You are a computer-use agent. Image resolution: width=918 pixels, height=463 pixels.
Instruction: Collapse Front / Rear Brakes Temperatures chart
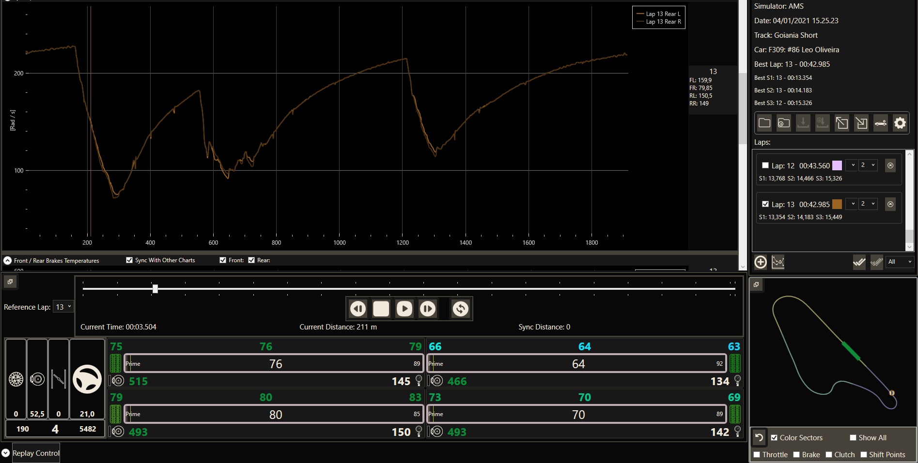pos(8,260)
